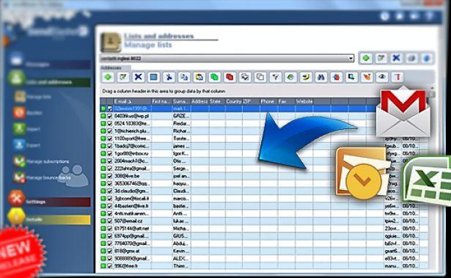
Task: Click the green overlapping squares toolbar icon
Action: click(x=215, y=77)
